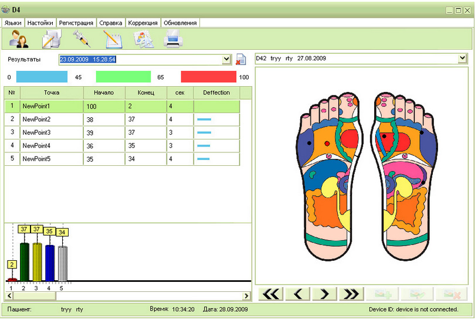Click the Начало column header
Screen dimensions: 475x320
point(104,93)
